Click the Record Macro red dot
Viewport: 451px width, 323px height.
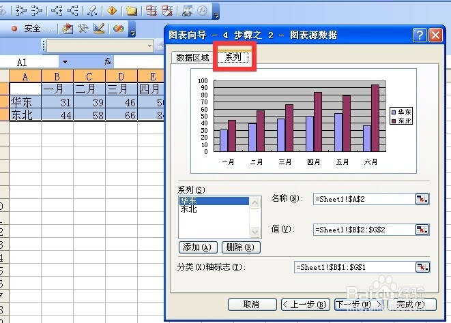coord(14,29)
